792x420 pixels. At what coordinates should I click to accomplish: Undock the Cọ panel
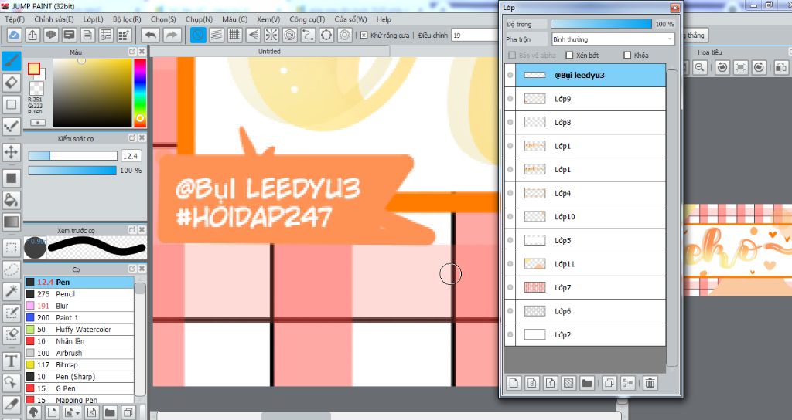132,269
